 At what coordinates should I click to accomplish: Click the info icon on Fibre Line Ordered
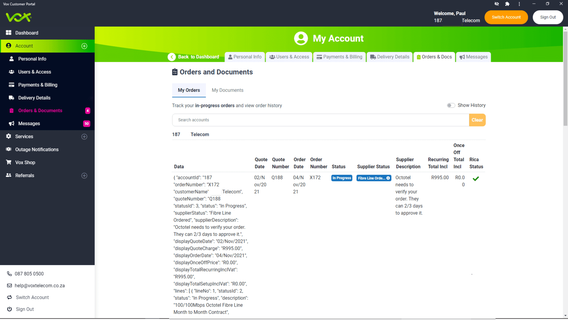click(388, 178)
